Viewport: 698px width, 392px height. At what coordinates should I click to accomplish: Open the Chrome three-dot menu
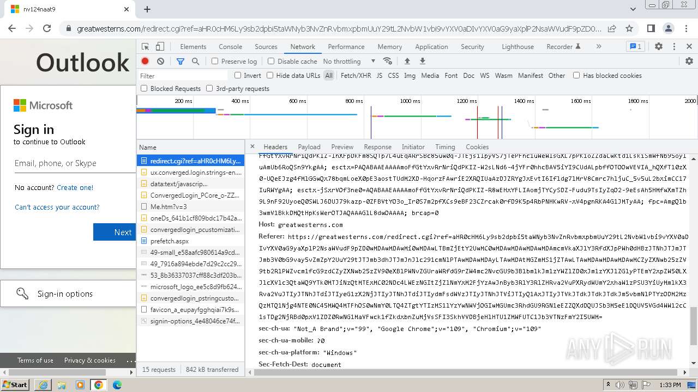coord(686,28)
